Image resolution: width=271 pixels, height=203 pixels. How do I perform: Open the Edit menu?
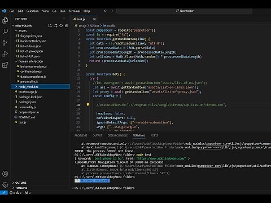pyautogui.click(x=20, y=11)
